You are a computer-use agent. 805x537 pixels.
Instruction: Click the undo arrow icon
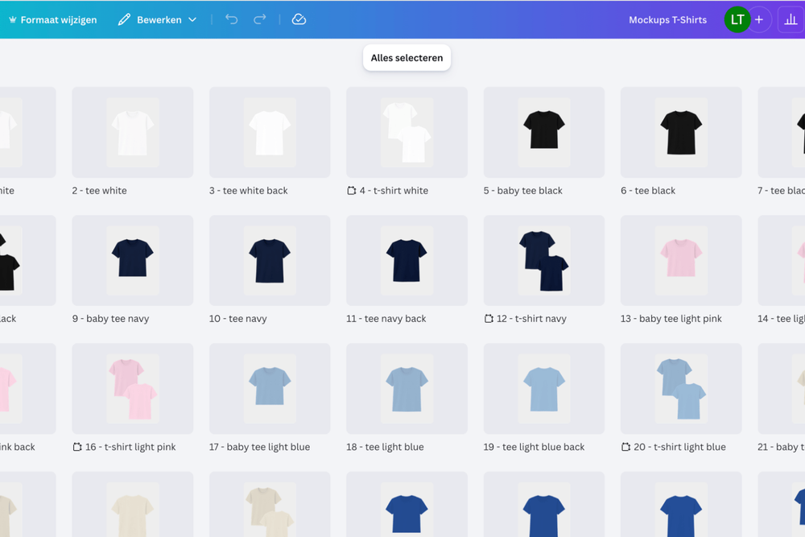coord(232,19)
